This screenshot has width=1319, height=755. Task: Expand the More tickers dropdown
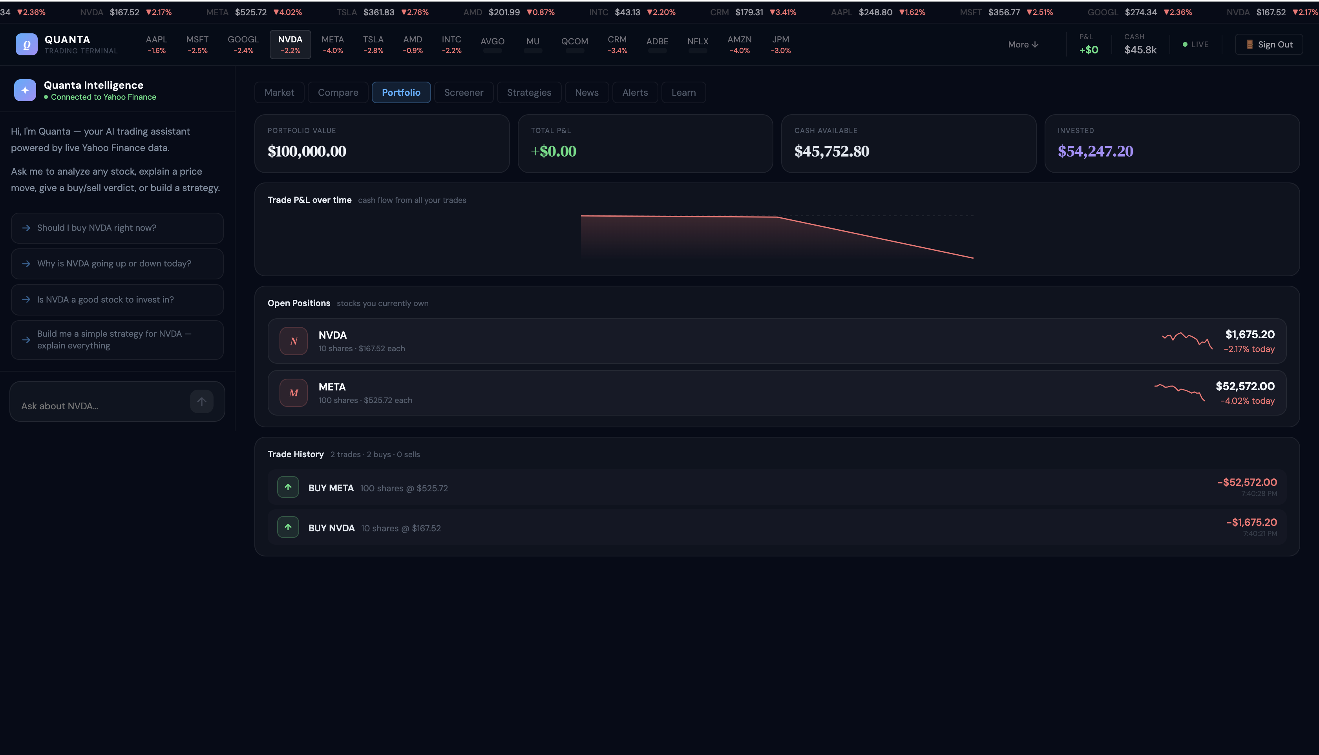tap(1023, 45)
